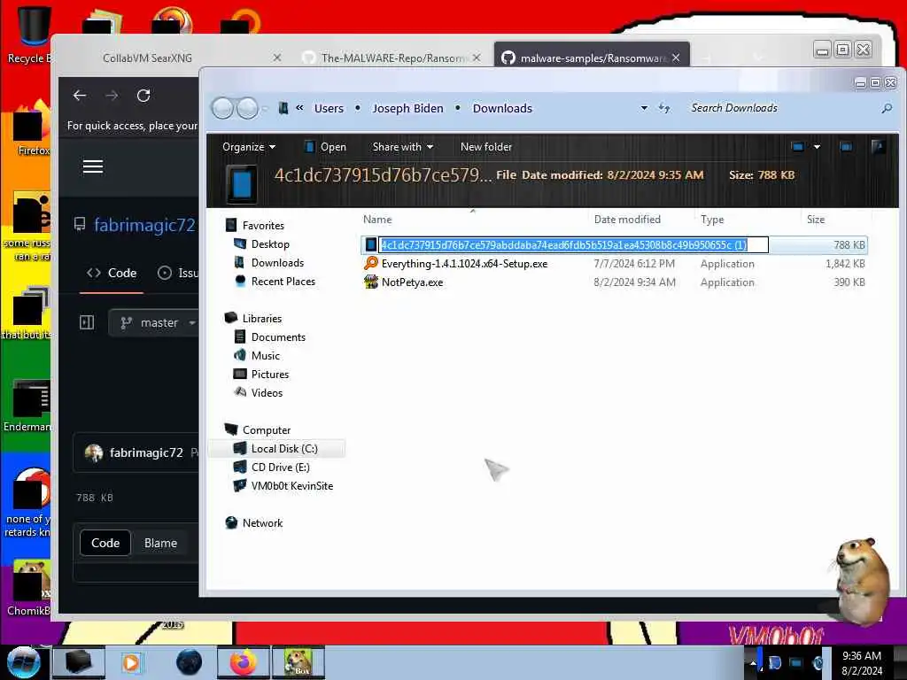Open the Share with dropdown
This screenshot has height=680, width=907.
[x=403, y=147]
